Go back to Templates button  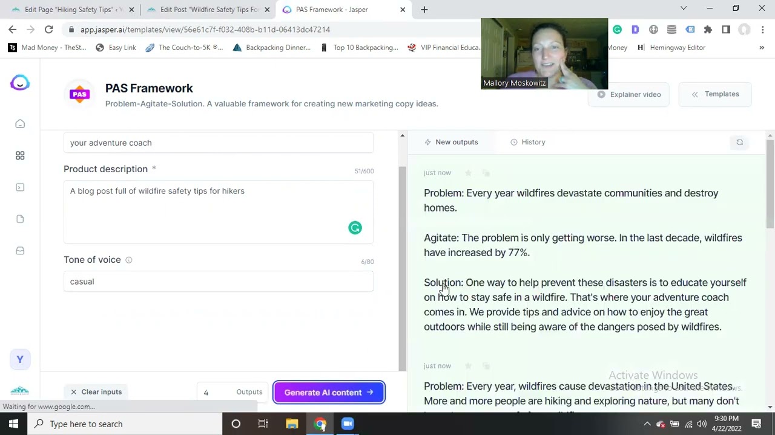click(715, 94)
